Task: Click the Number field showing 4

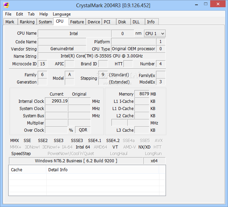Action: pos(160,64)
